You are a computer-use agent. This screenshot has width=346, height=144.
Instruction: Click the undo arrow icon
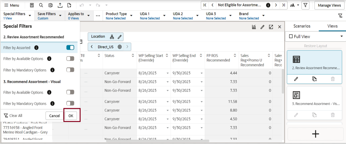click(x=82, y=5)
